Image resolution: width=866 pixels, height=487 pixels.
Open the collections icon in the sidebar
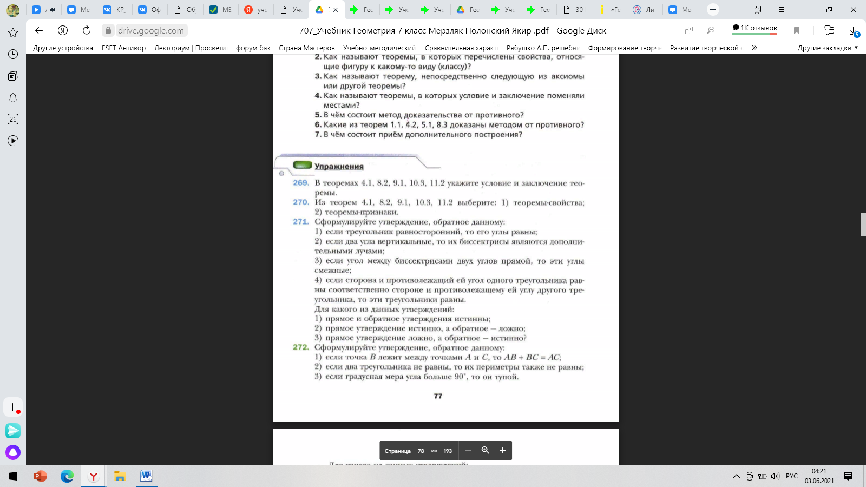13,76
